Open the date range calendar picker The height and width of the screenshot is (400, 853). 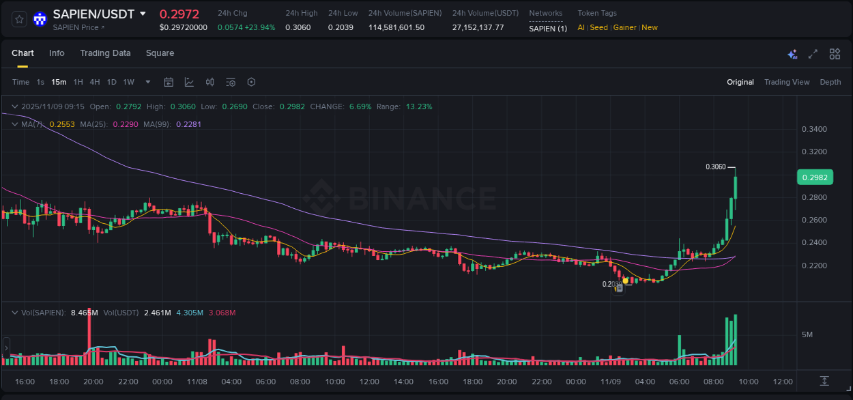(x=169, y=81)
